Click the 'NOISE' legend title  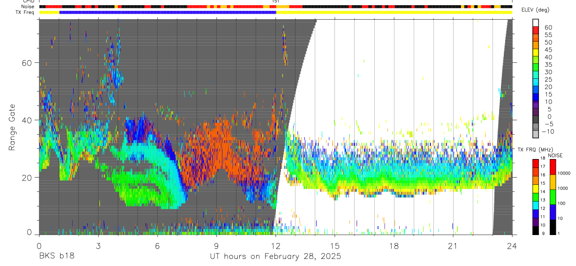pyautogui.click(x=556, y=155)
